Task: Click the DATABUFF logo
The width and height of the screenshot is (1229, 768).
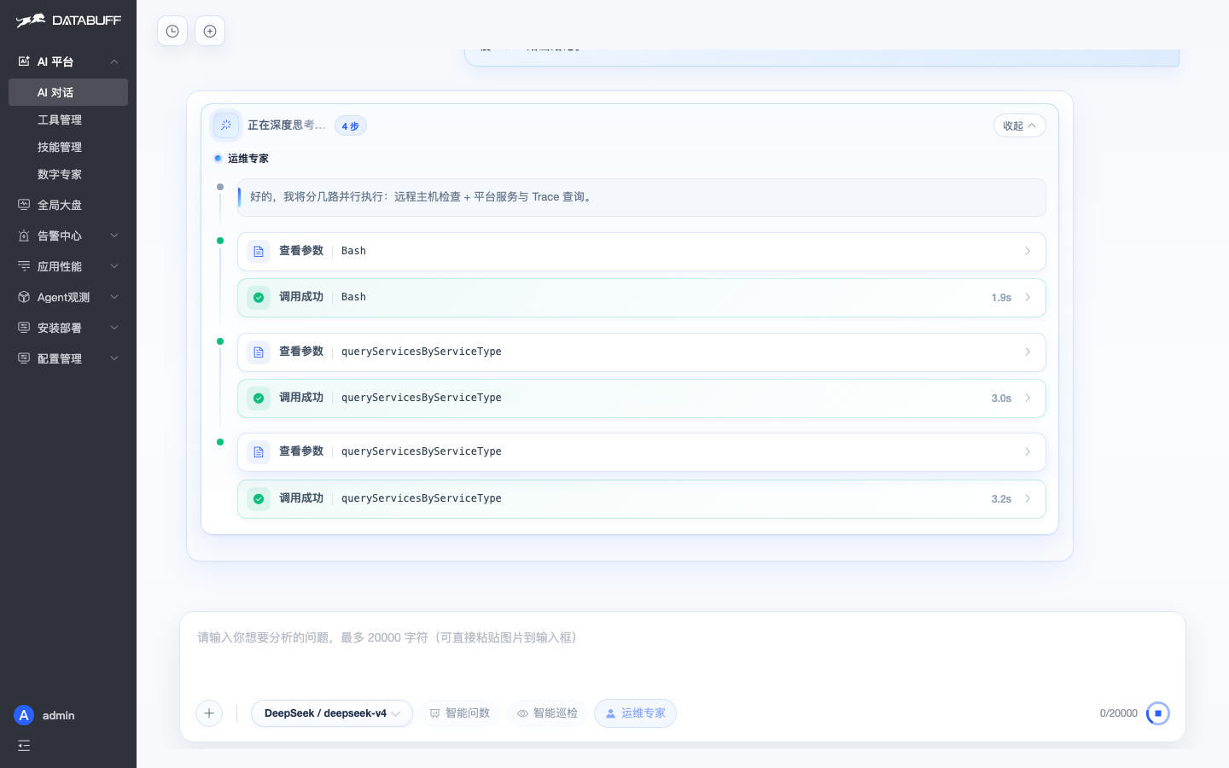Action: tap(68, 20)
